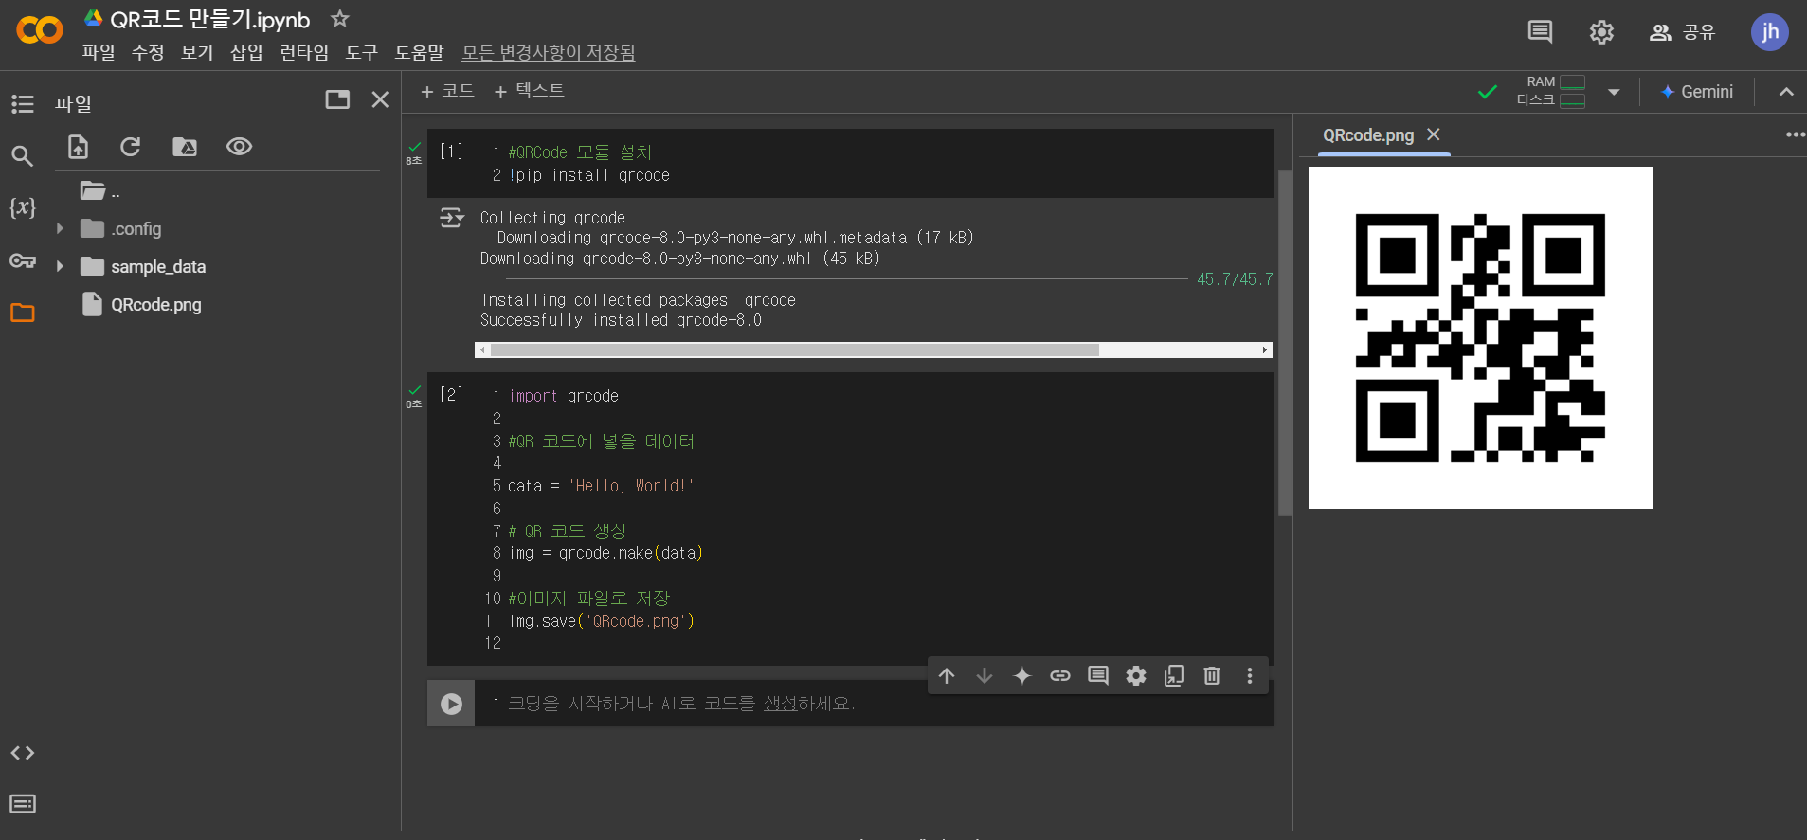Open the preview pane more options
Image resolution: width=1807 pixels, height=840 pixels.
click(1795, 134)
